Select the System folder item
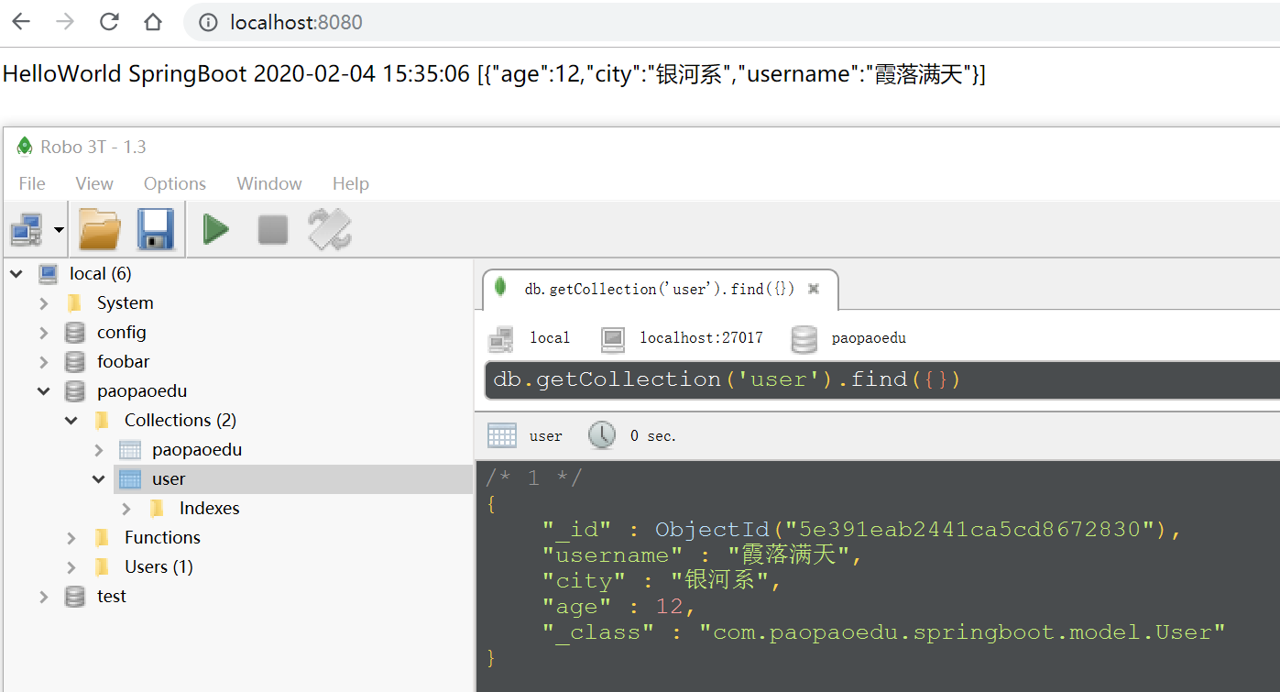 click(x=125, y=302)
